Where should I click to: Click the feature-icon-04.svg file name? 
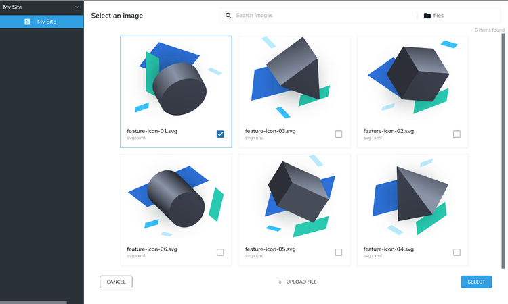tap(389, 249)
